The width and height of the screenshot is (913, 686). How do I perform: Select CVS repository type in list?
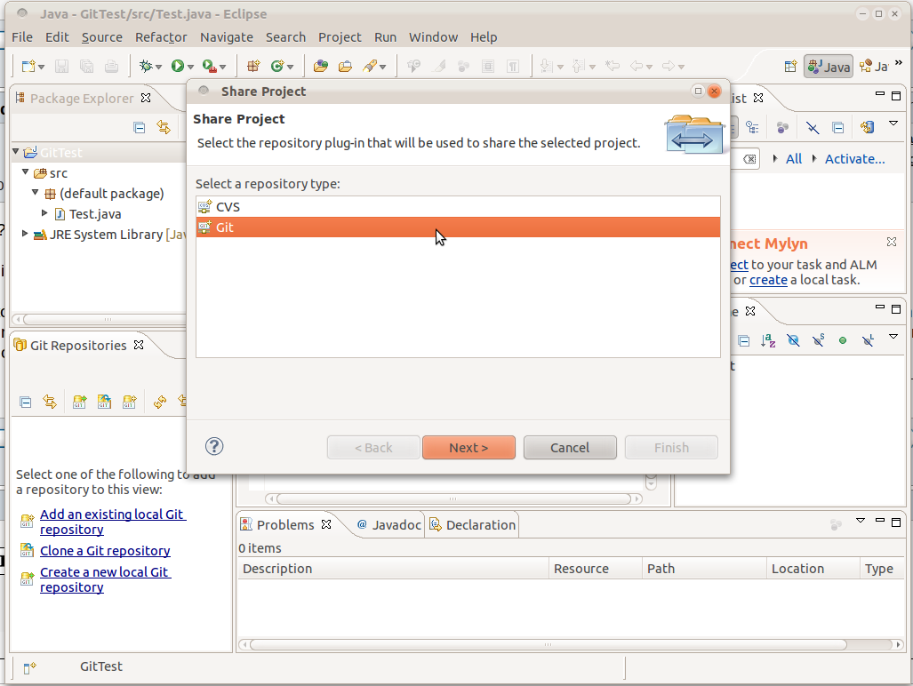pyautogui.click(x=458, y=206)
